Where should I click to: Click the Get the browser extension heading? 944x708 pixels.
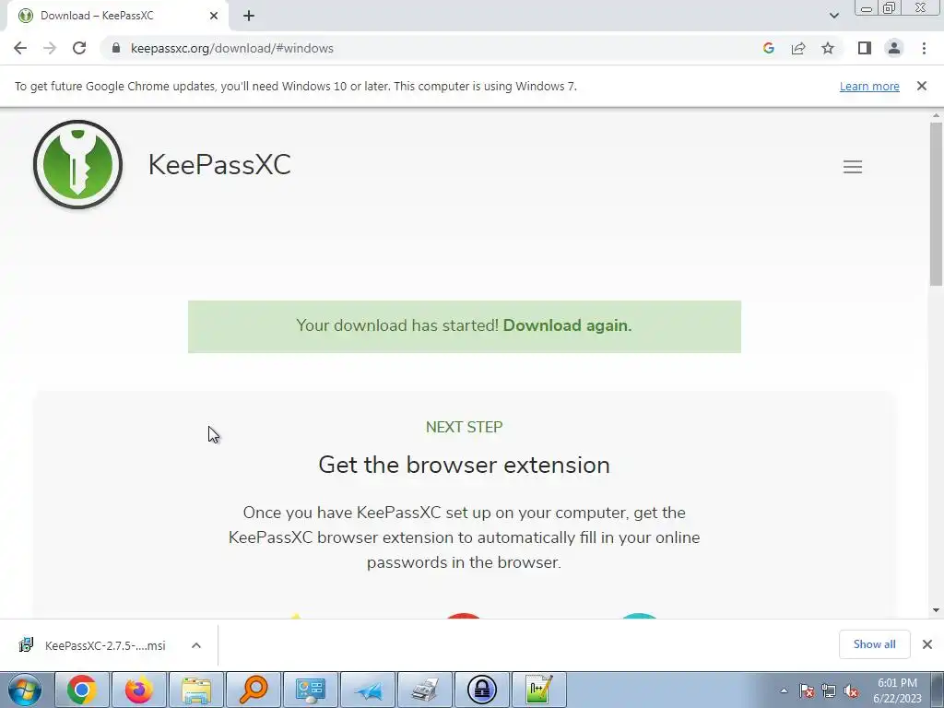465,465
